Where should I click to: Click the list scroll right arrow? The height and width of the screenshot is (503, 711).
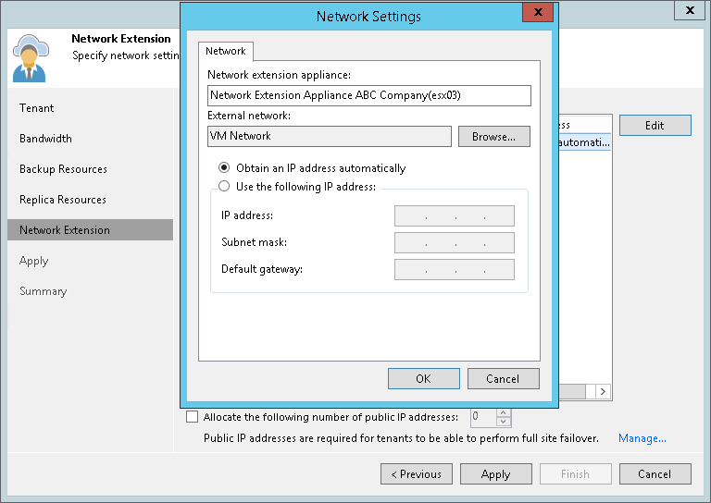[603, 392]
